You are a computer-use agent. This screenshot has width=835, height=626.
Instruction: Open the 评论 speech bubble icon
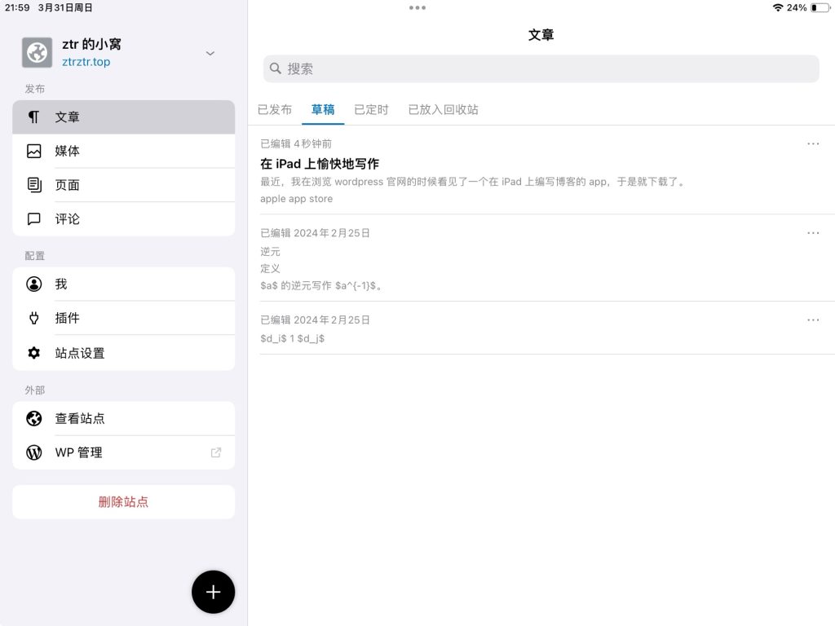[x=33, y=219]
